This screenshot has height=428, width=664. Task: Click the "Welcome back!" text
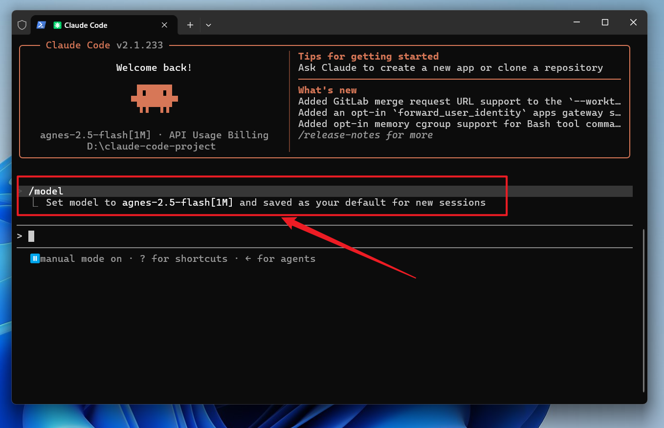(x=155, y=67)
